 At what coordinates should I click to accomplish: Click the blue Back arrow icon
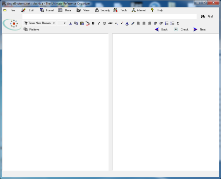coord(157,30)
